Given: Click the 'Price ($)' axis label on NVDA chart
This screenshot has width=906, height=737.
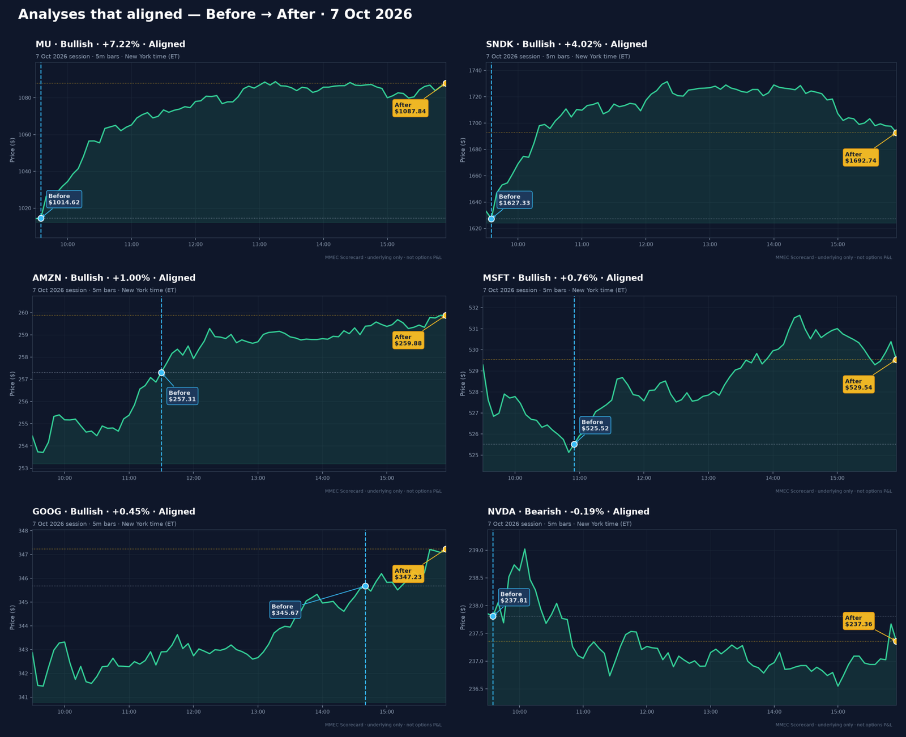Looking at the screenshot, I should pyautogui.click(x=463, y=617).
